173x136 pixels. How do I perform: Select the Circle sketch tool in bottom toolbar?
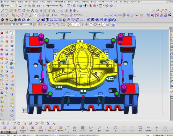point(116,128)
